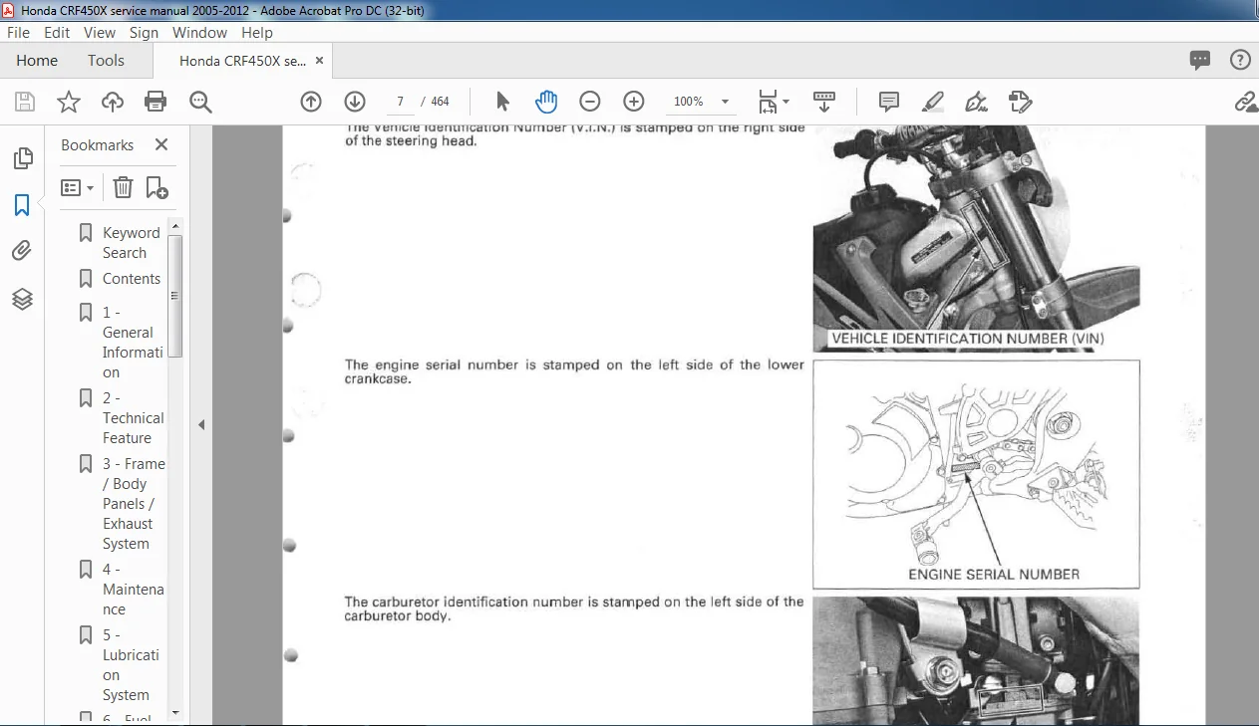Open page thumbnails panel icon

(22, 158)
